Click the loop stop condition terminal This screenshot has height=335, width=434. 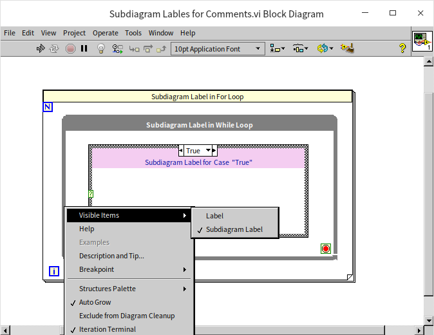click(326, 249)
